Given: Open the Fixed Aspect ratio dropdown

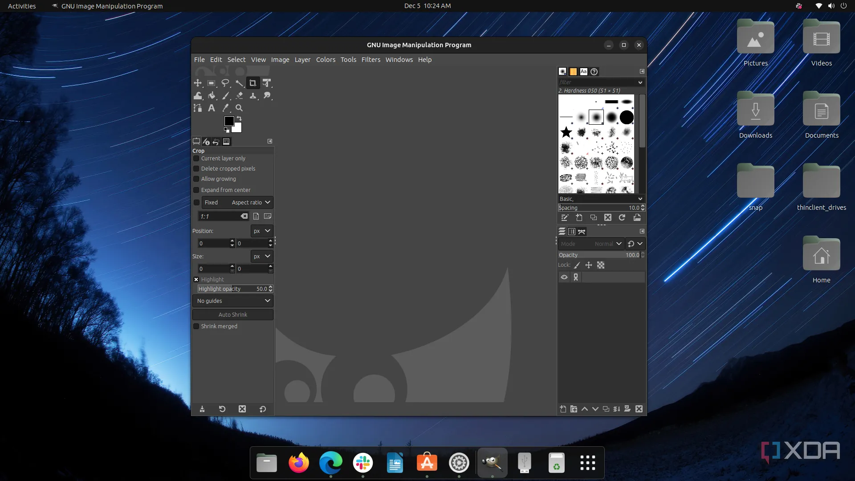Looking at the screenshot, I should (237, 203).
